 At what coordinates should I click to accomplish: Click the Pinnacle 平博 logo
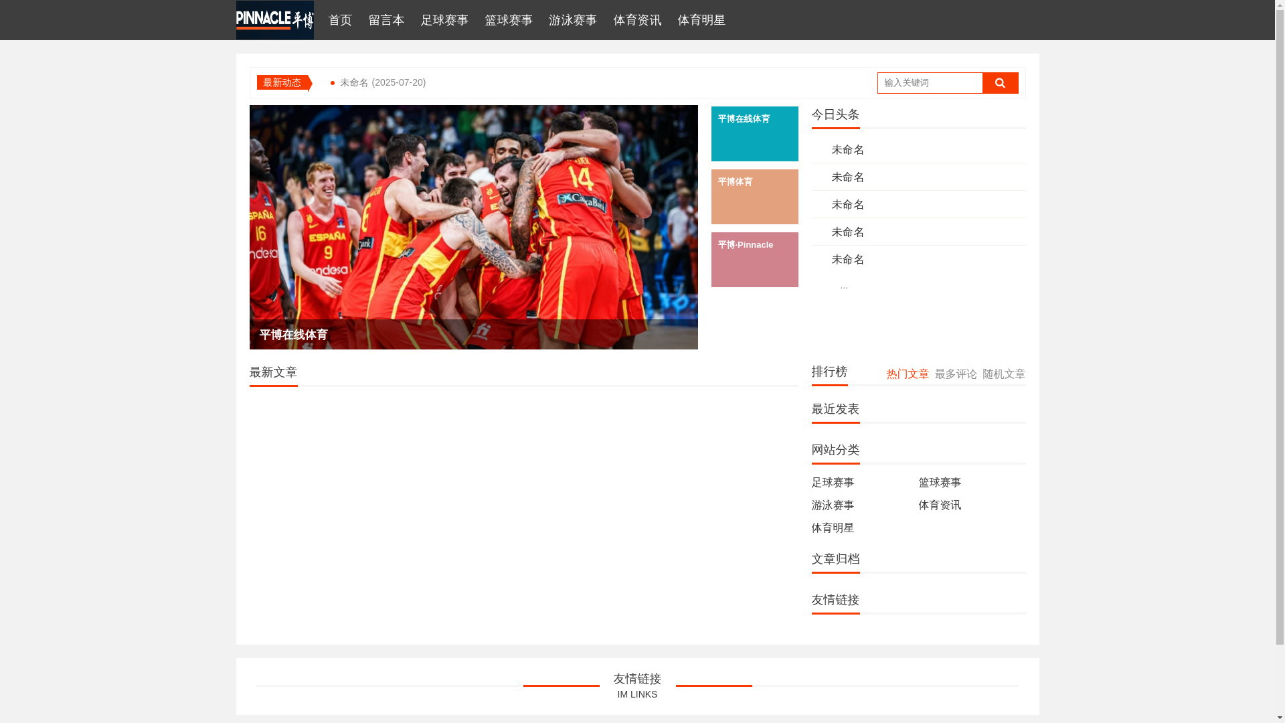(274, 20)
